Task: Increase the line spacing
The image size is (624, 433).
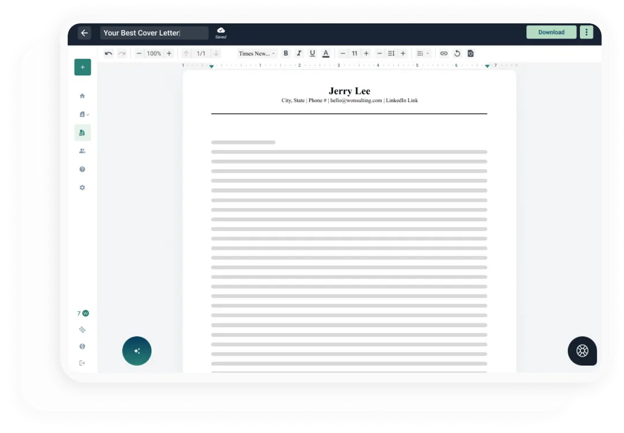Action: point(403,53)
